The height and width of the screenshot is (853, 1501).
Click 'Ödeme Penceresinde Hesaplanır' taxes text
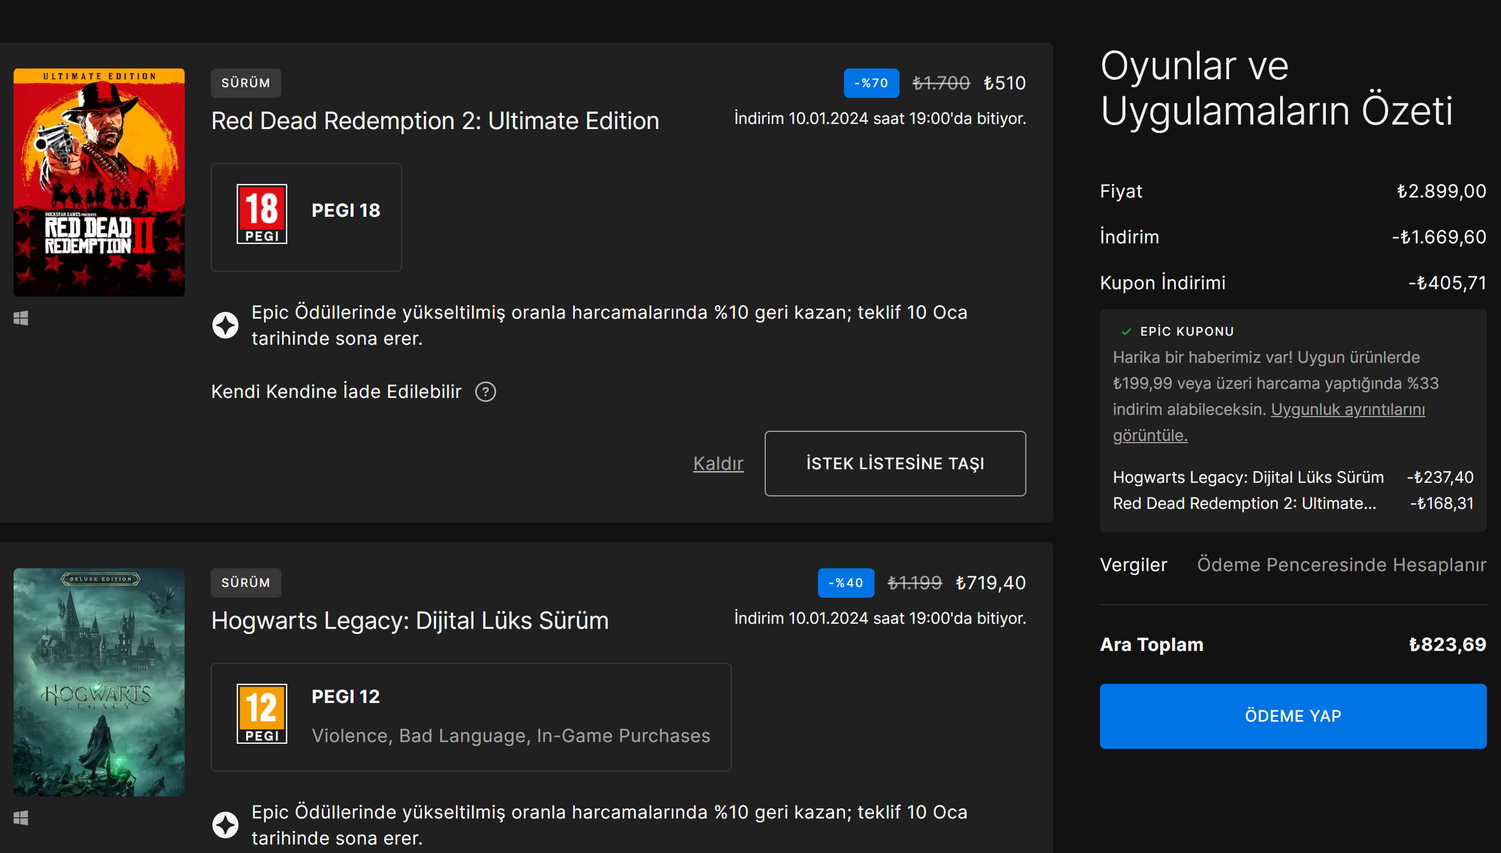(x=1342, y=565)
